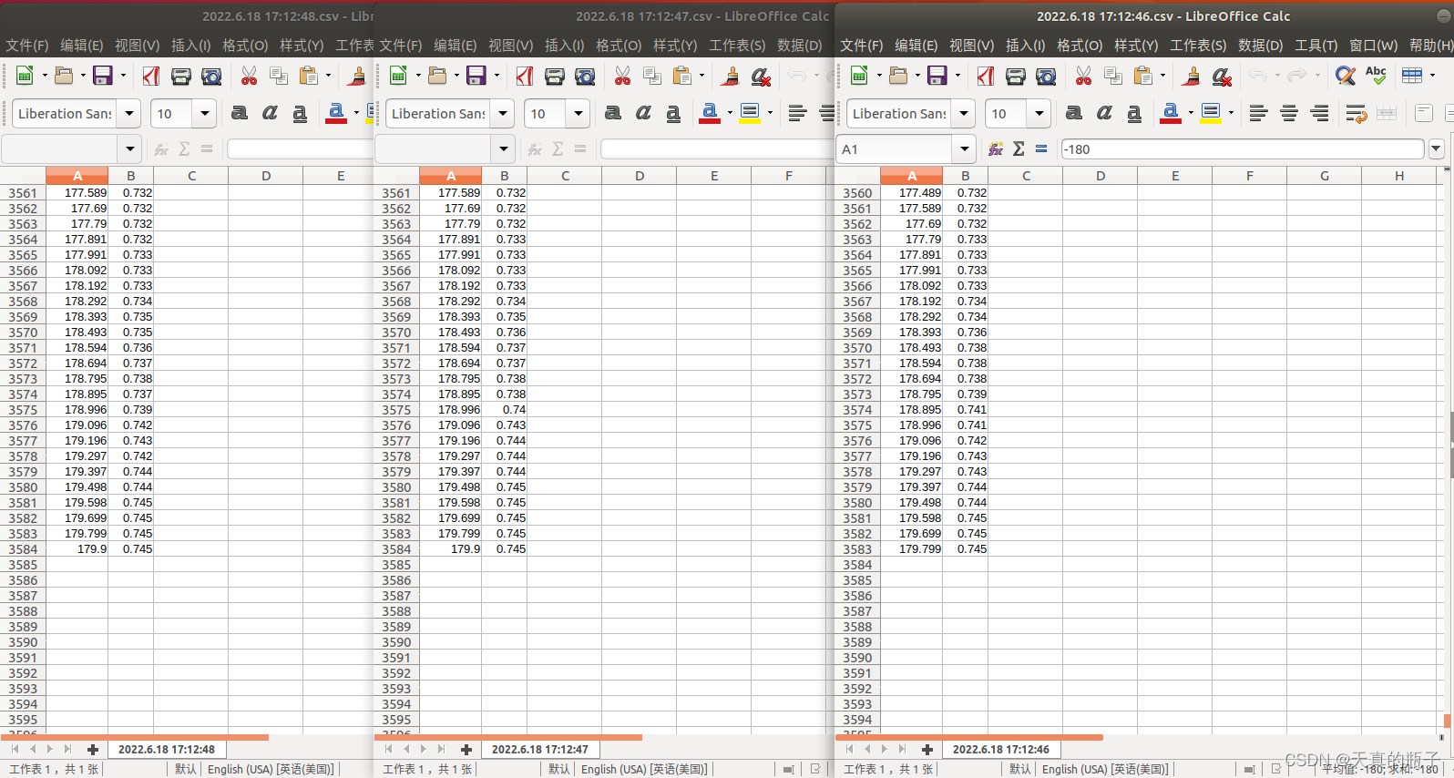Apply yellow background color in 17:12:46 window
The image size is (1454, 778).
pos(1211,113)
